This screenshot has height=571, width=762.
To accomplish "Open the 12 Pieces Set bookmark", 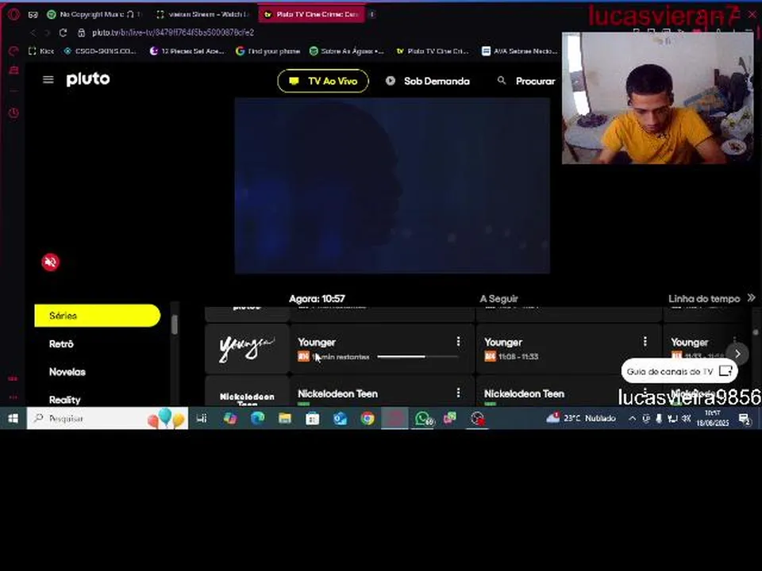I will pos(187,51).
